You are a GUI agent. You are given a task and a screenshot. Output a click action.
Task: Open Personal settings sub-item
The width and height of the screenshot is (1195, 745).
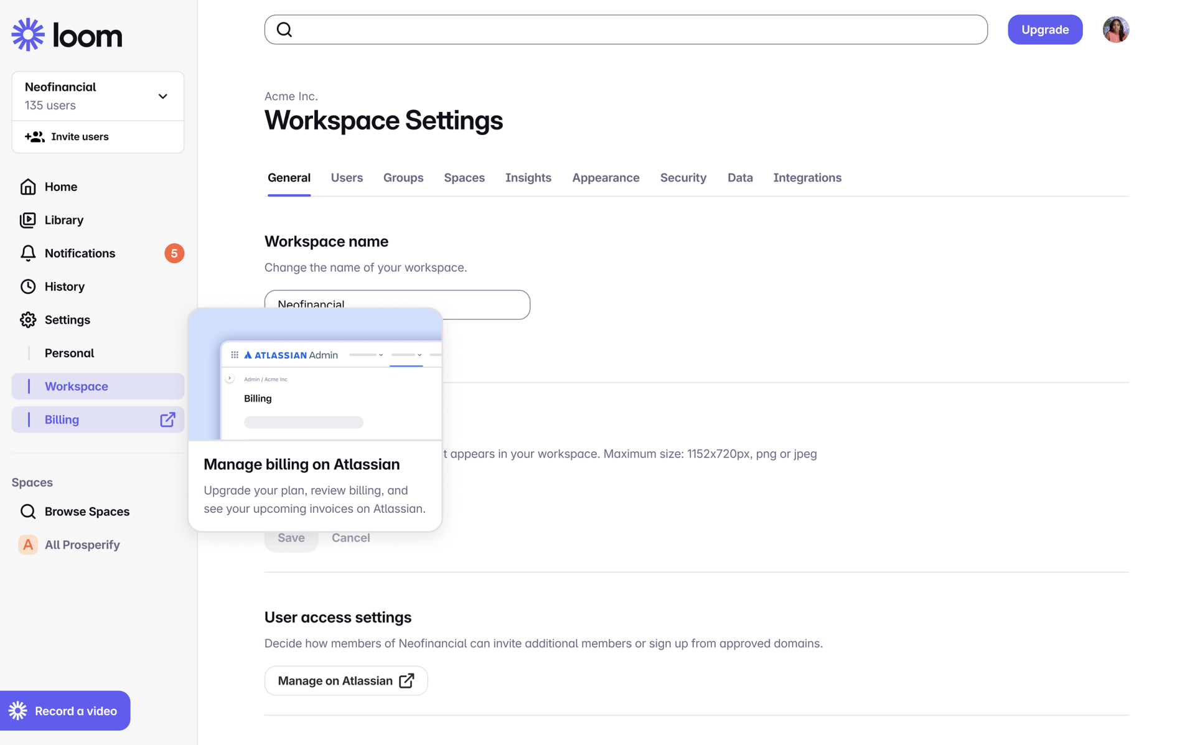point(98,353)
